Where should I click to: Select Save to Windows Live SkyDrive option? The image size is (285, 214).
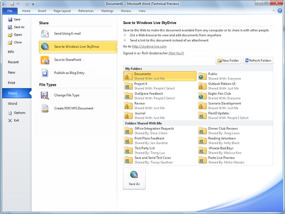pos(78,47)
